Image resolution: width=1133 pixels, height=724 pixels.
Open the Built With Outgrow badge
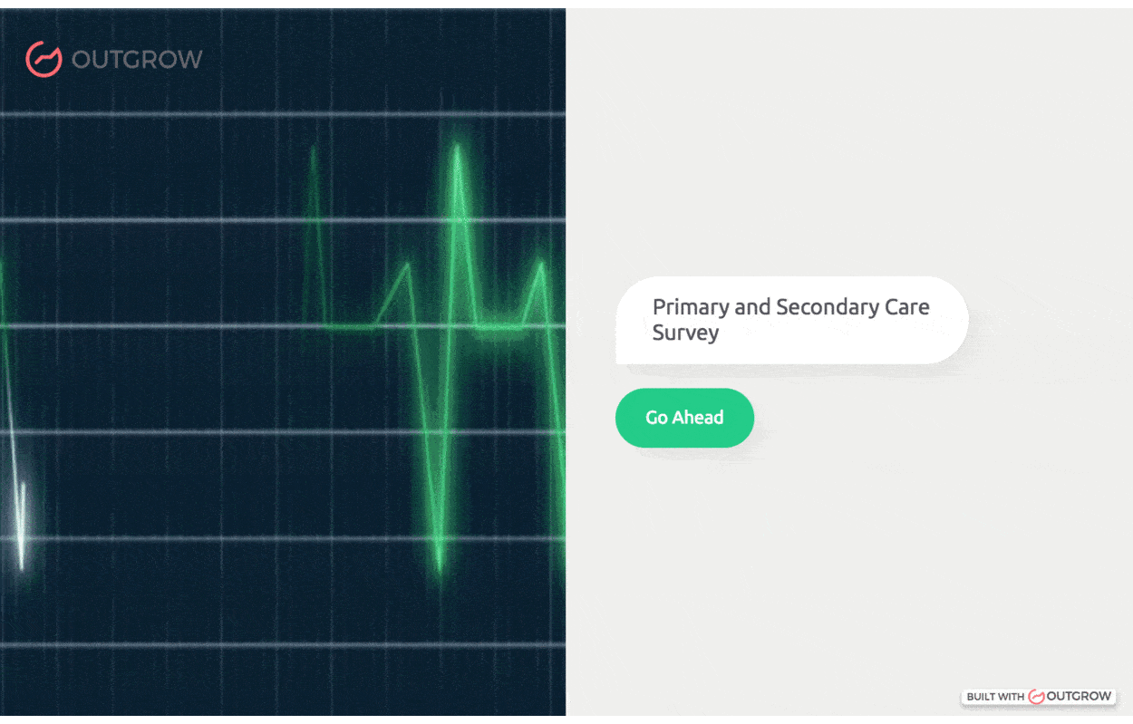[1039, 696]
